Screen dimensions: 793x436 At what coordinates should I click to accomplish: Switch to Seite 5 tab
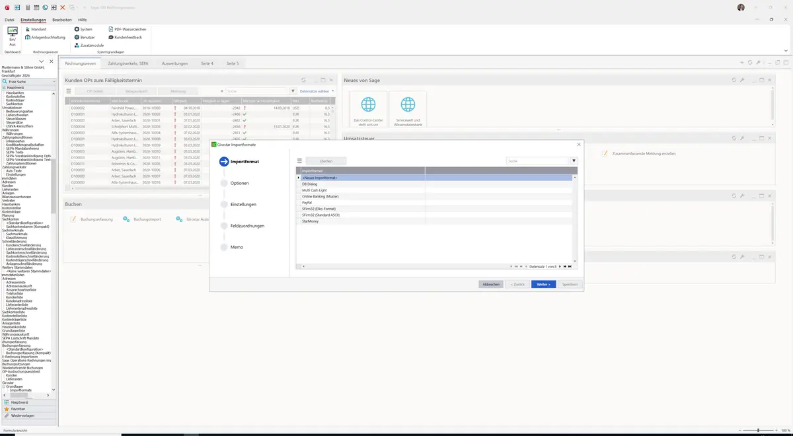233,63
